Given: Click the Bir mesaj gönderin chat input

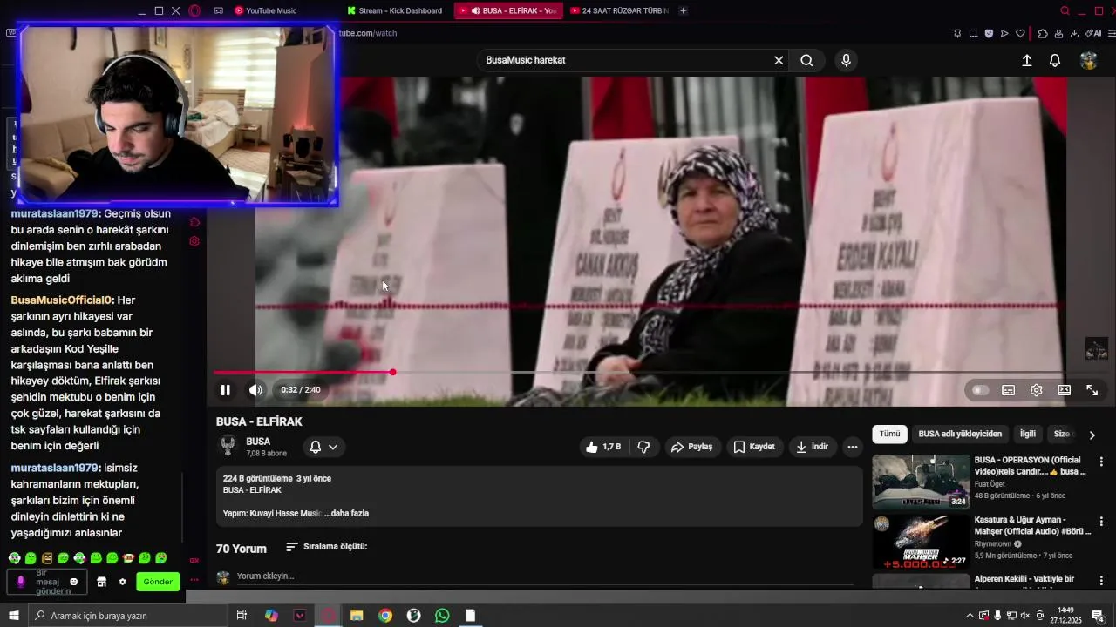Looking at the screenshot, I should click(52, 582).
